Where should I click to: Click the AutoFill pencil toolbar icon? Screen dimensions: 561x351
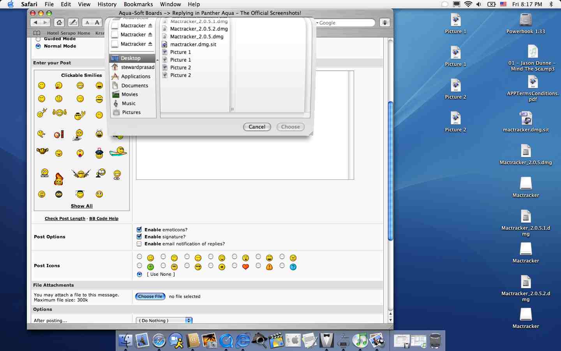[x=73, y=23]
